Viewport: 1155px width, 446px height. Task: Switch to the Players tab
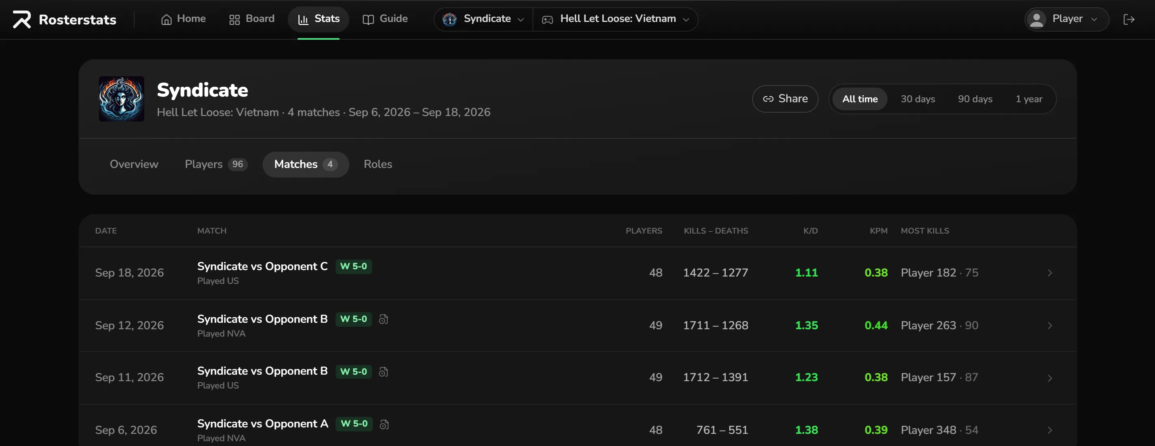coord(216,164)
